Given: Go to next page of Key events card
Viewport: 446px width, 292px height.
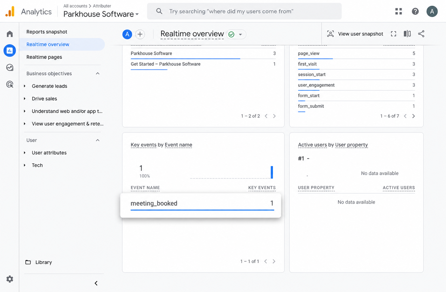Looking at the screenshot, I should (274, 261).
